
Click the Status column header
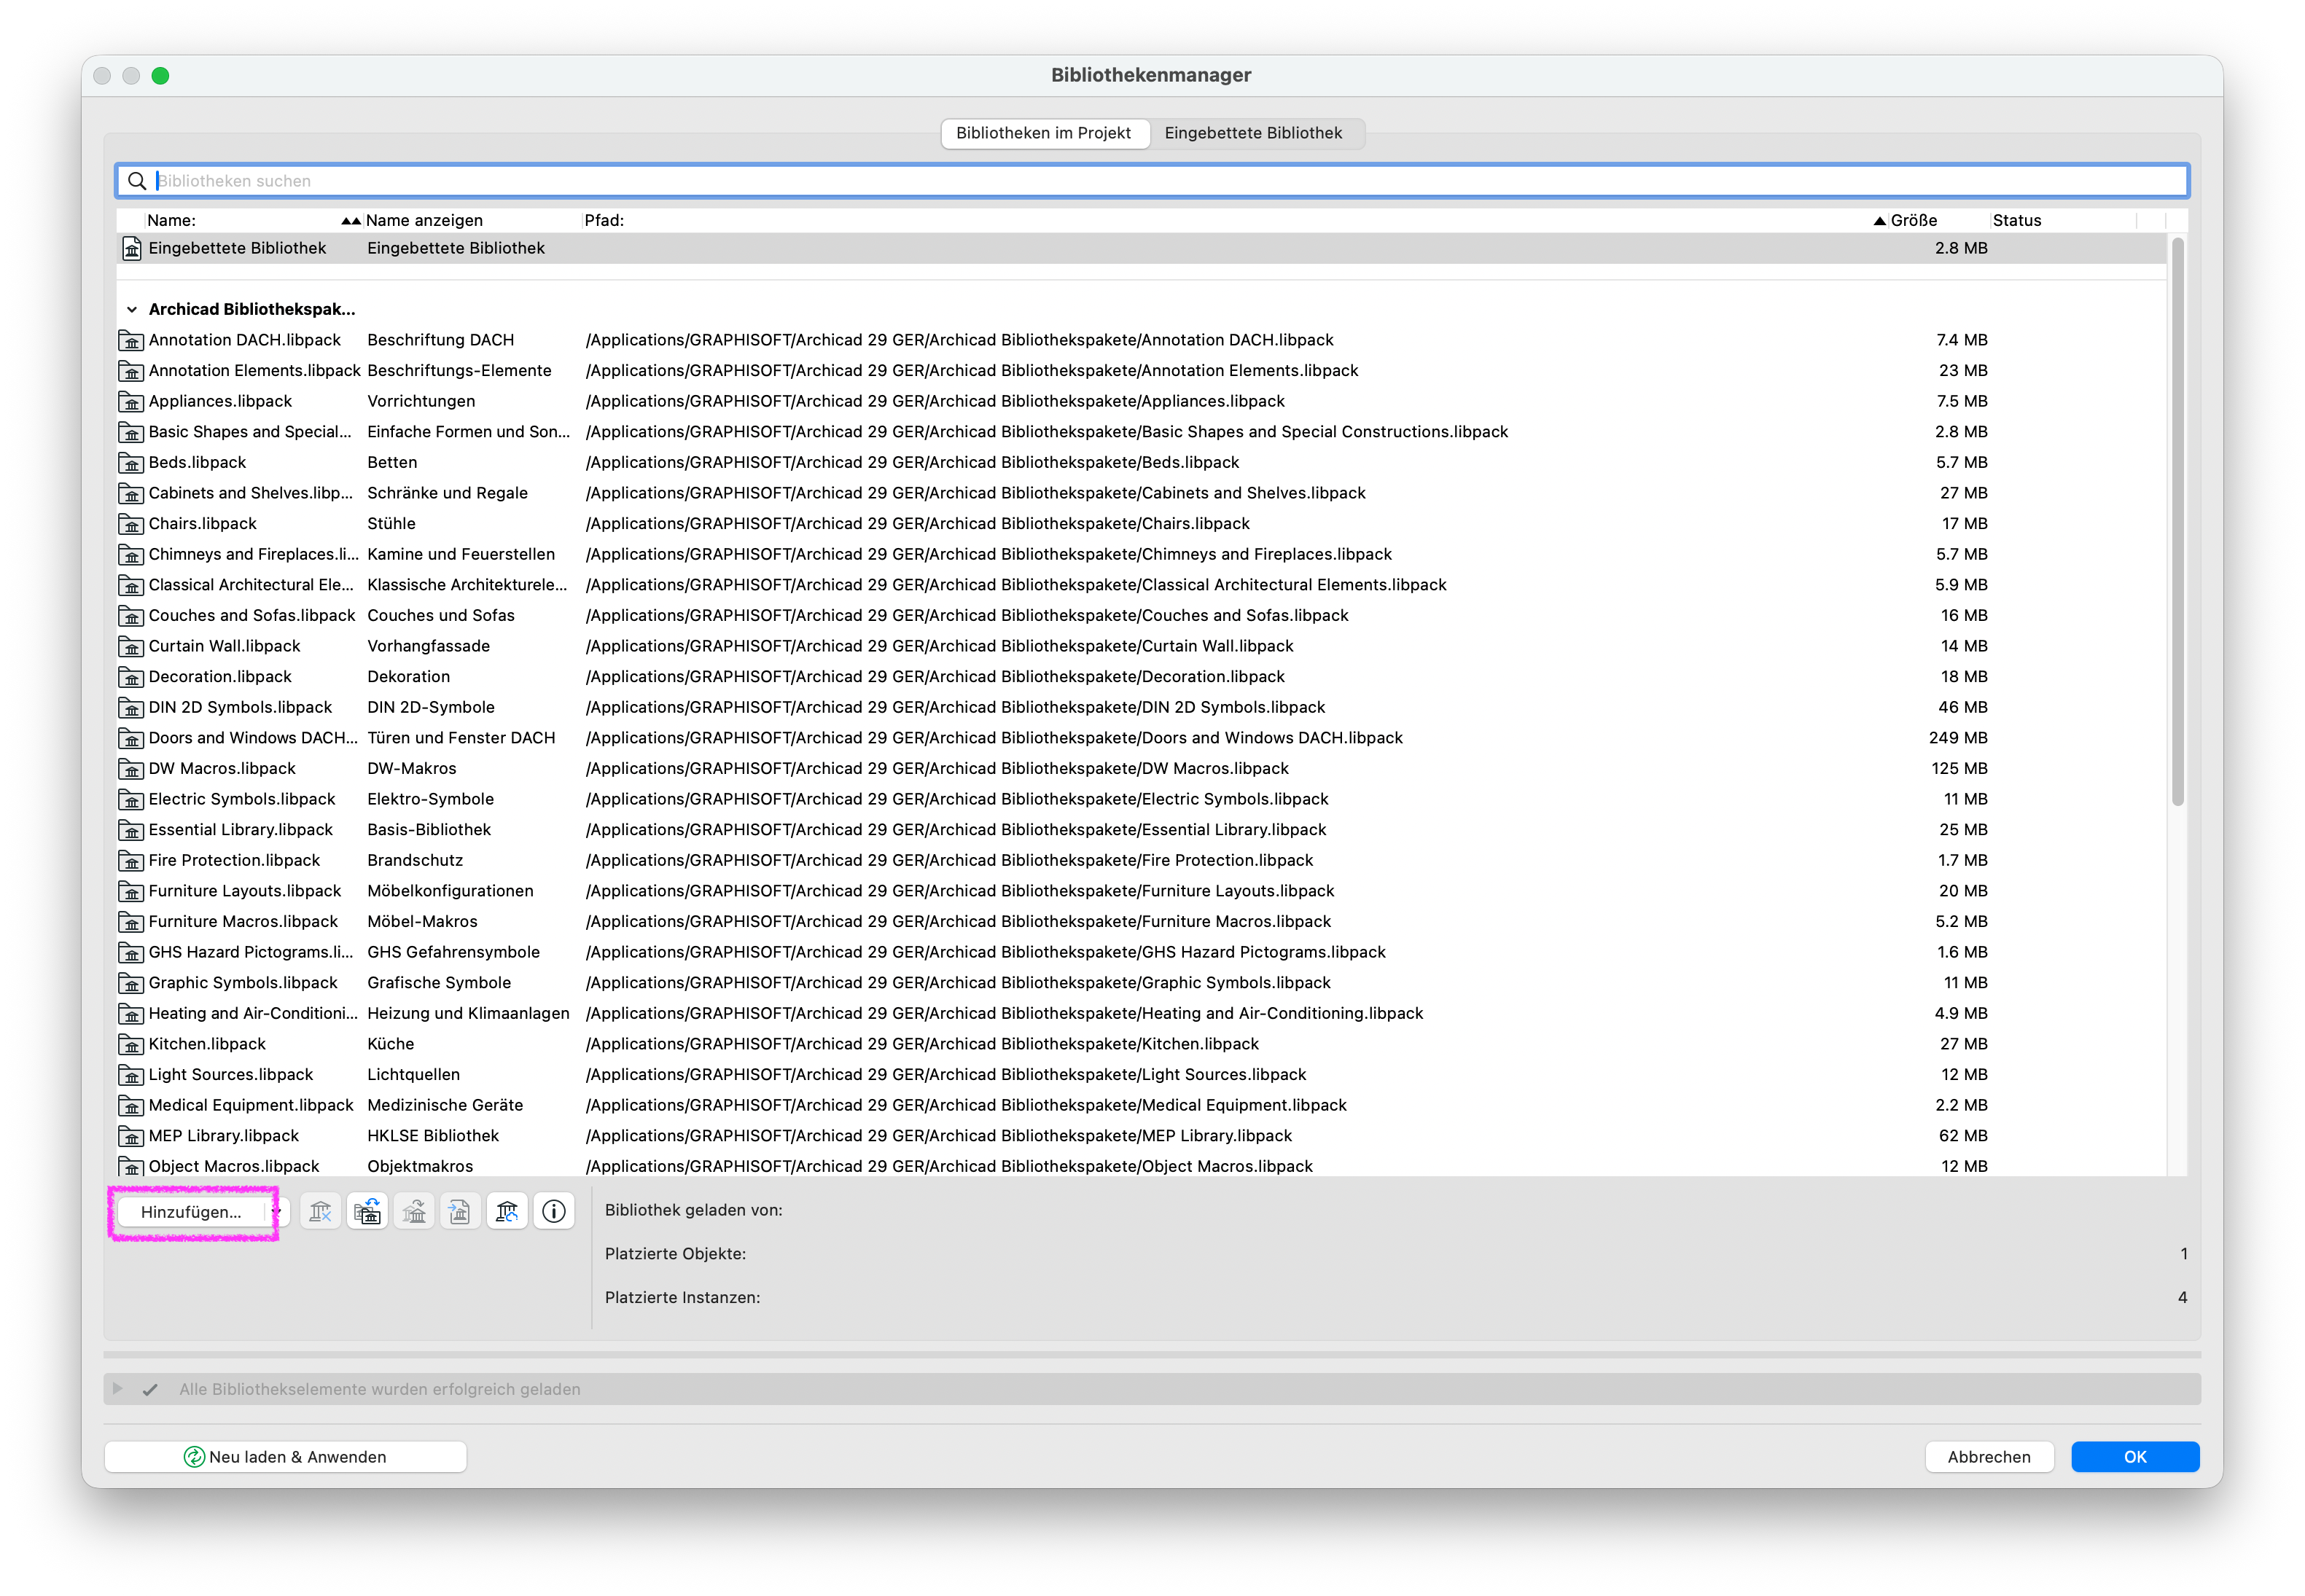pyautogui.click(x=2062, y=220)
